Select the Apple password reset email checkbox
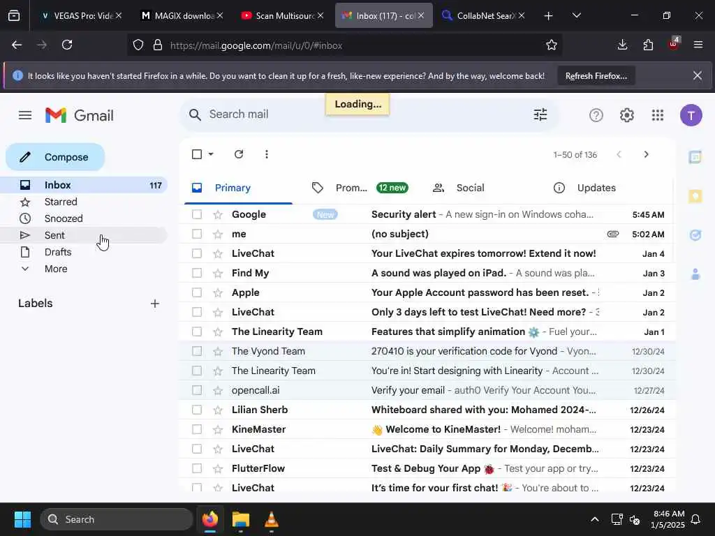This screenshot has width=715, height=536. 197,292
